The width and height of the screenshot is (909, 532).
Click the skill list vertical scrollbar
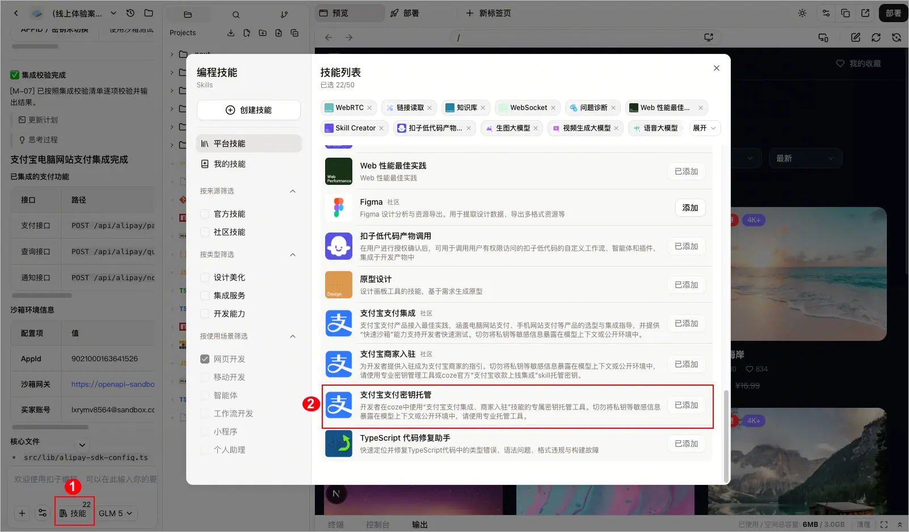[x=726, y=435]
